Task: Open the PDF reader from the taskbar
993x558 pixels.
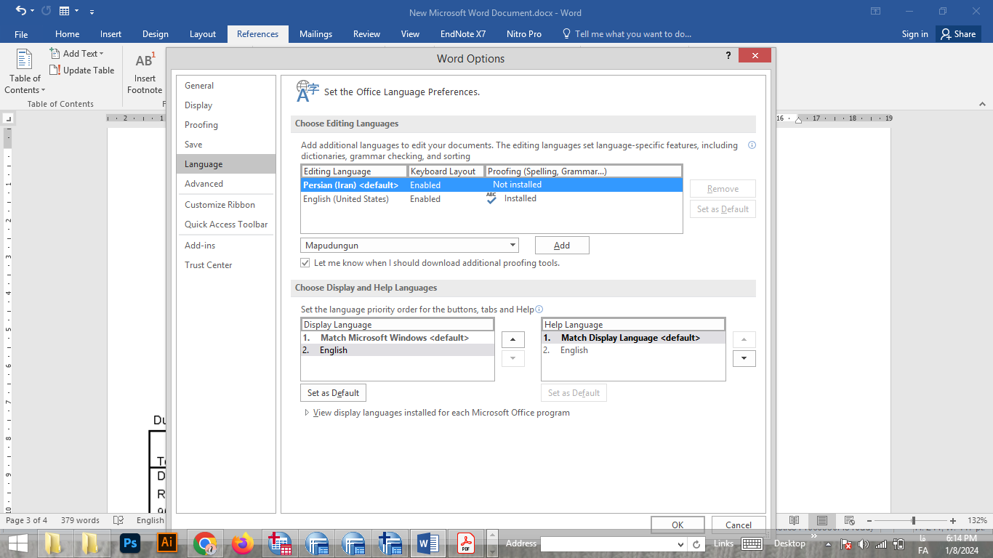Action: tap(465, 543)
